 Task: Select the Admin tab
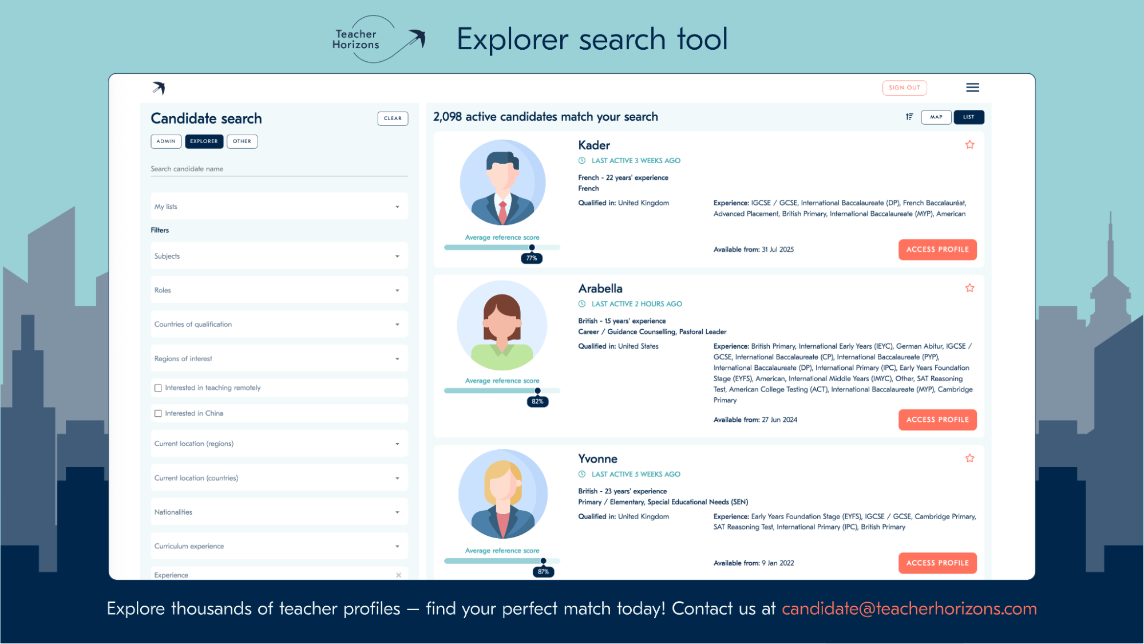point(166,141)
